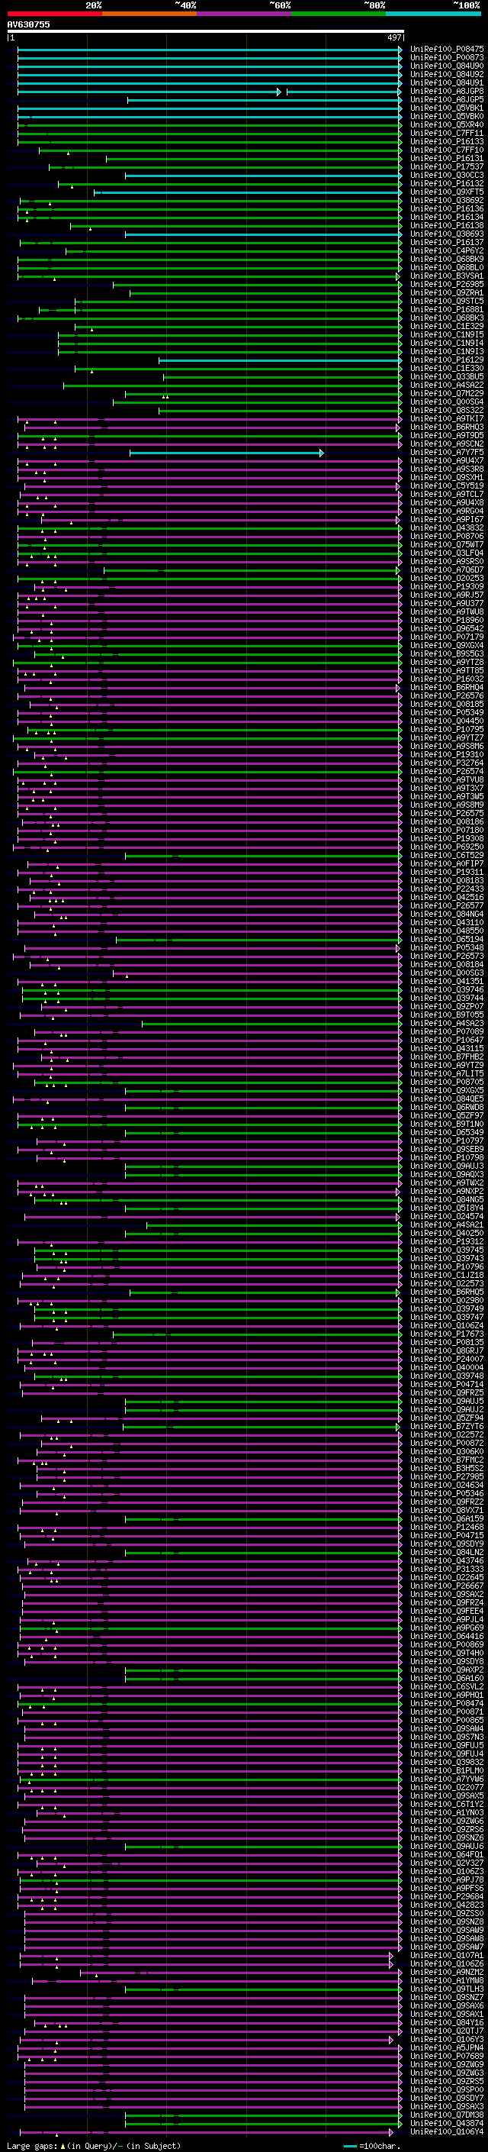Click the 497 end position label
Screen dimensions: 488x2152
click(394, 37)
